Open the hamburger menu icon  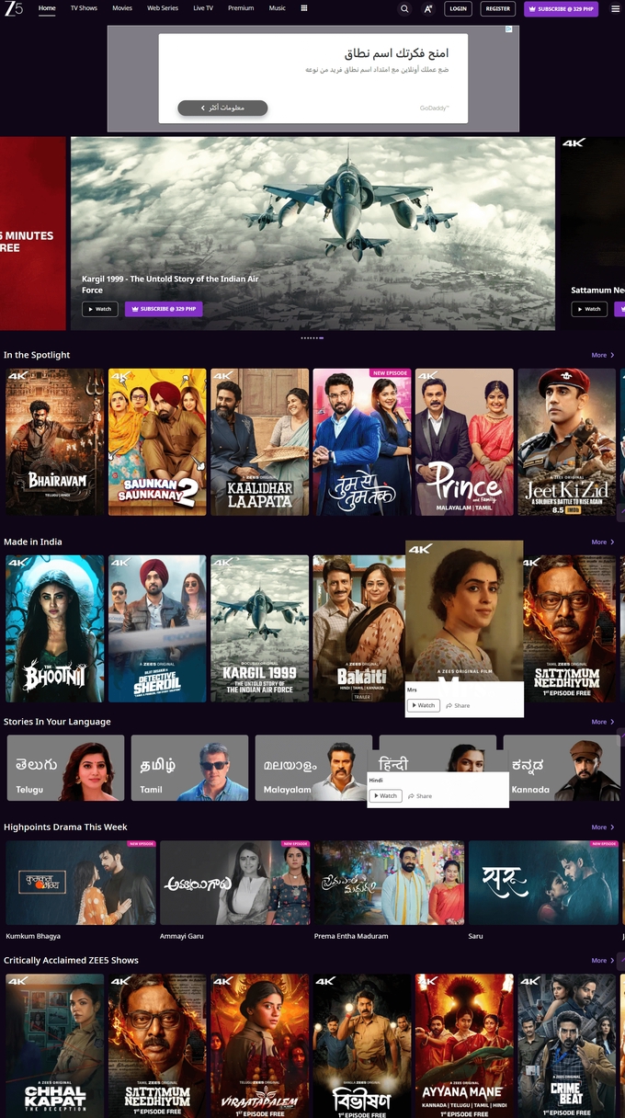(615, 8)
